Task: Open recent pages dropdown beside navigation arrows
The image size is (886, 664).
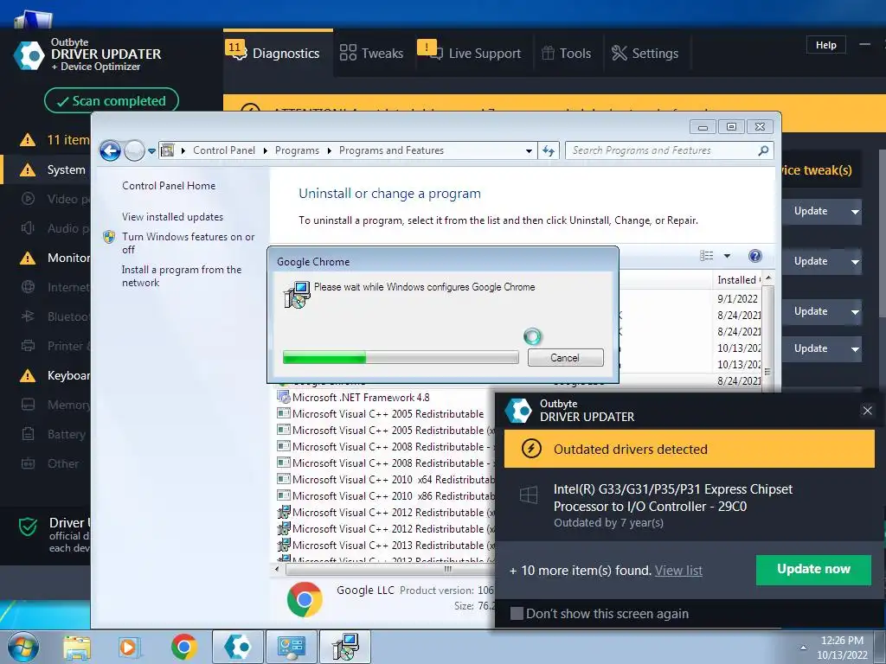Action: 151,151
